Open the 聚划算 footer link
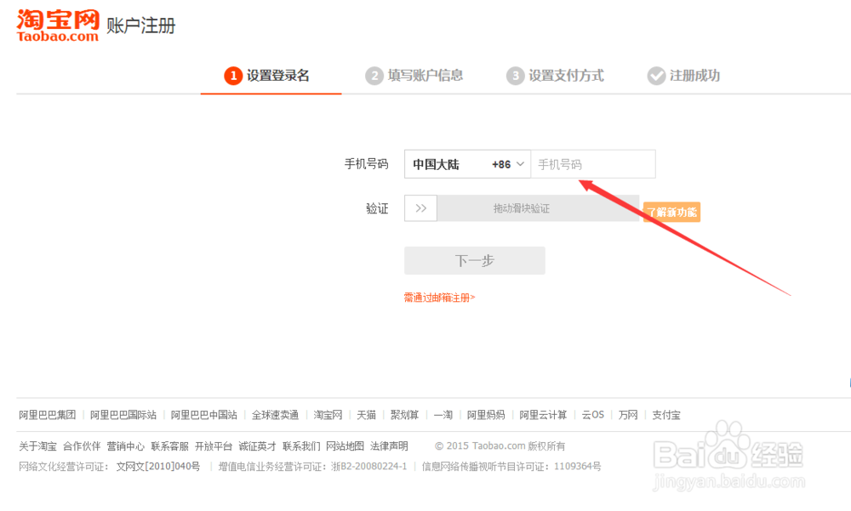Image resolution: width=851 pixels, height=511 pixels. pos(405,415)
